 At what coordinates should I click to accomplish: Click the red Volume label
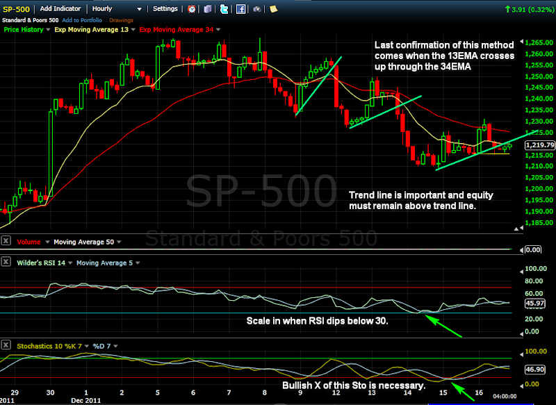coord(28,242)
